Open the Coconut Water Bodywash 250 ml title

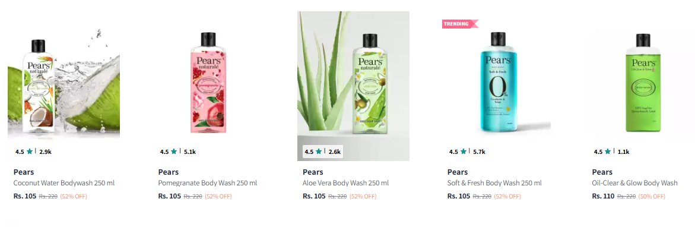tap(64, 183)
